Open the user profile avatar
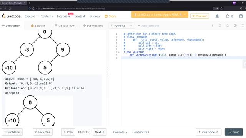The height and width of the screenshot is (138, 246). pos(241,16)
